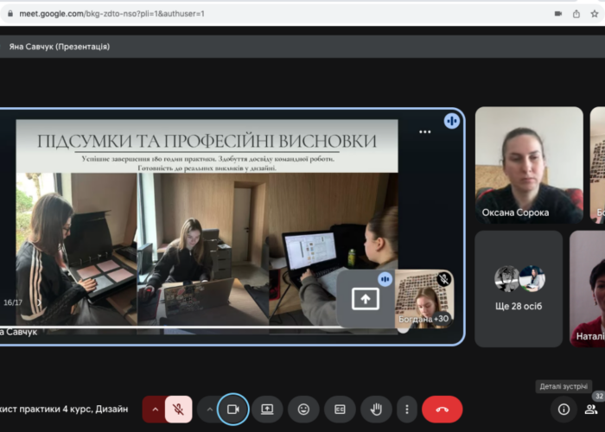Image resolution: width=605 pixels, height=432 pixels.
Task: Toggle the camera on or off
Action: click(x=232, y=409)
